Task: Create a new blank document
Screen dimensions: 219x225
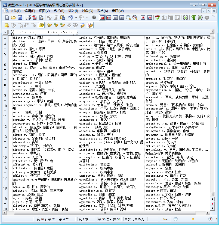Action: [x=7, y=17]
